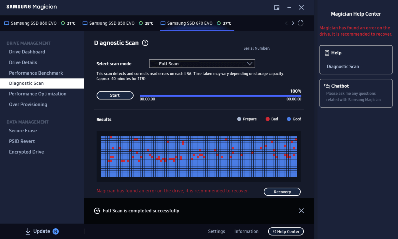Click the Update button
Image resolution: width=398 pixels, height=239 pixels.
click(42, 231)
